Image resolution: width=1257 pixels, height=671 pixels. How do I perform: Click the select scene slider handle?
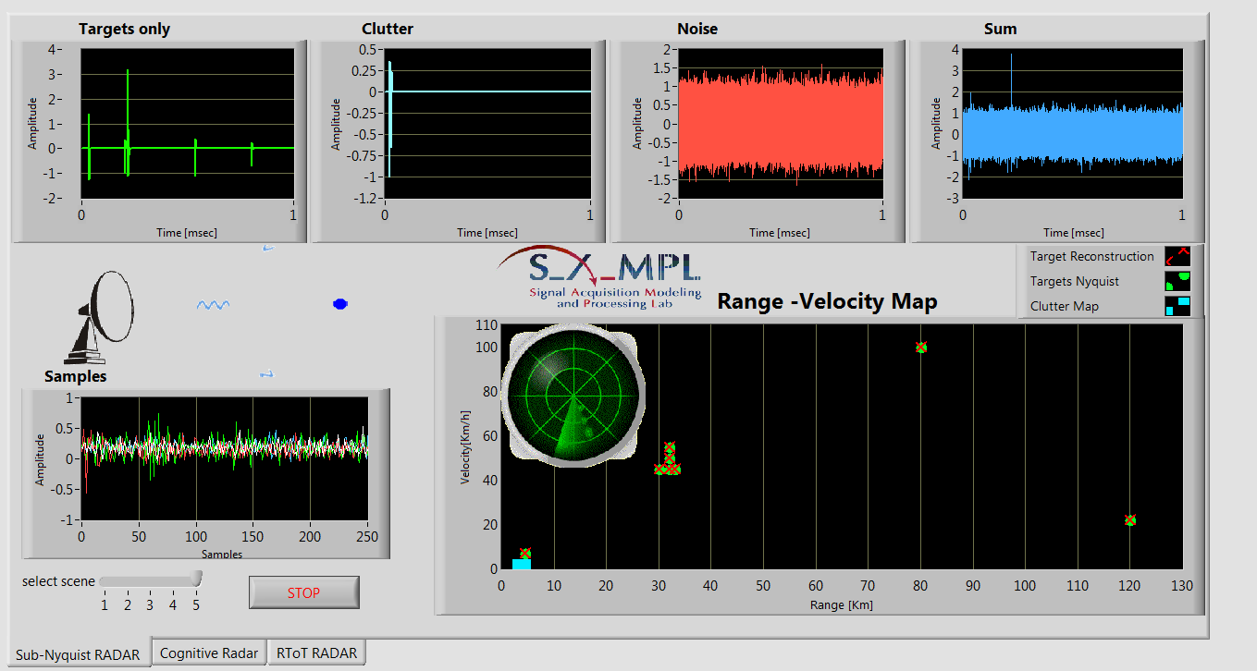coord(195,579)
